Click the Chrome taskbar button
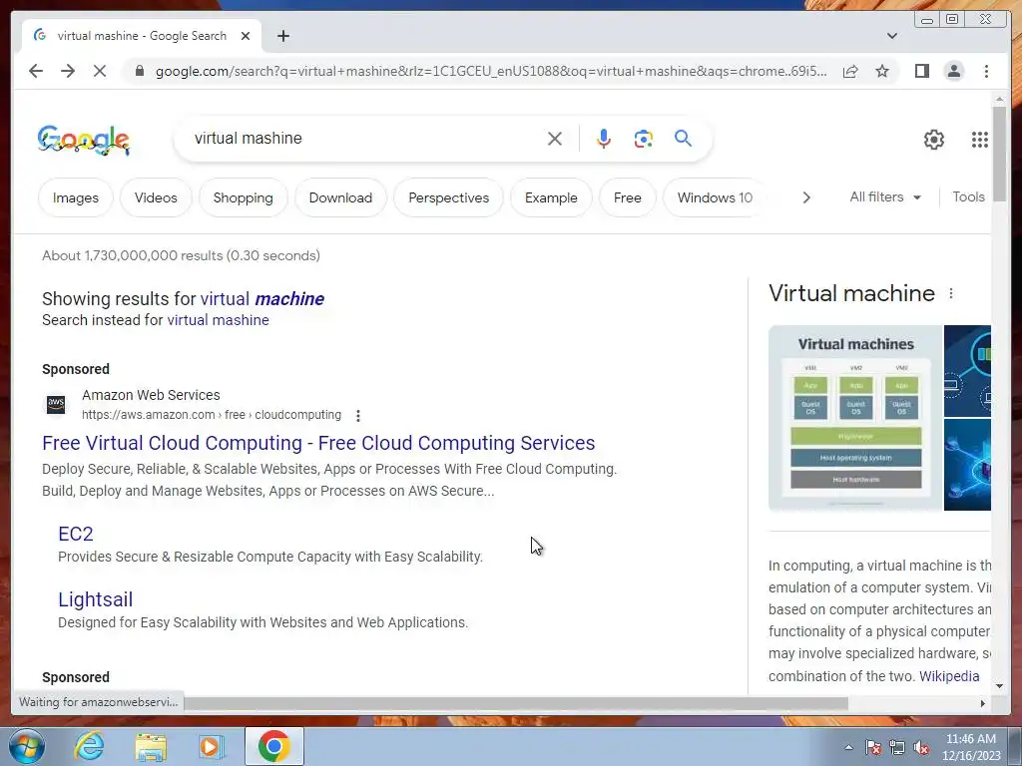 click(x=273, y=746)
